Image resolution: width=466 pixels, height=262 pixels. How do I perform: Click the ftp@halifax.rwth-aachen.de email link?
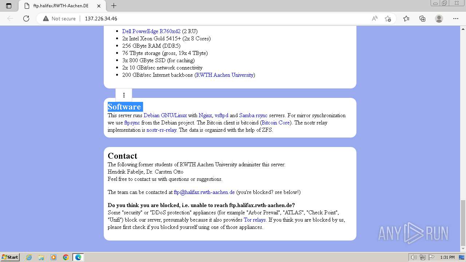(x=204, y=192)
